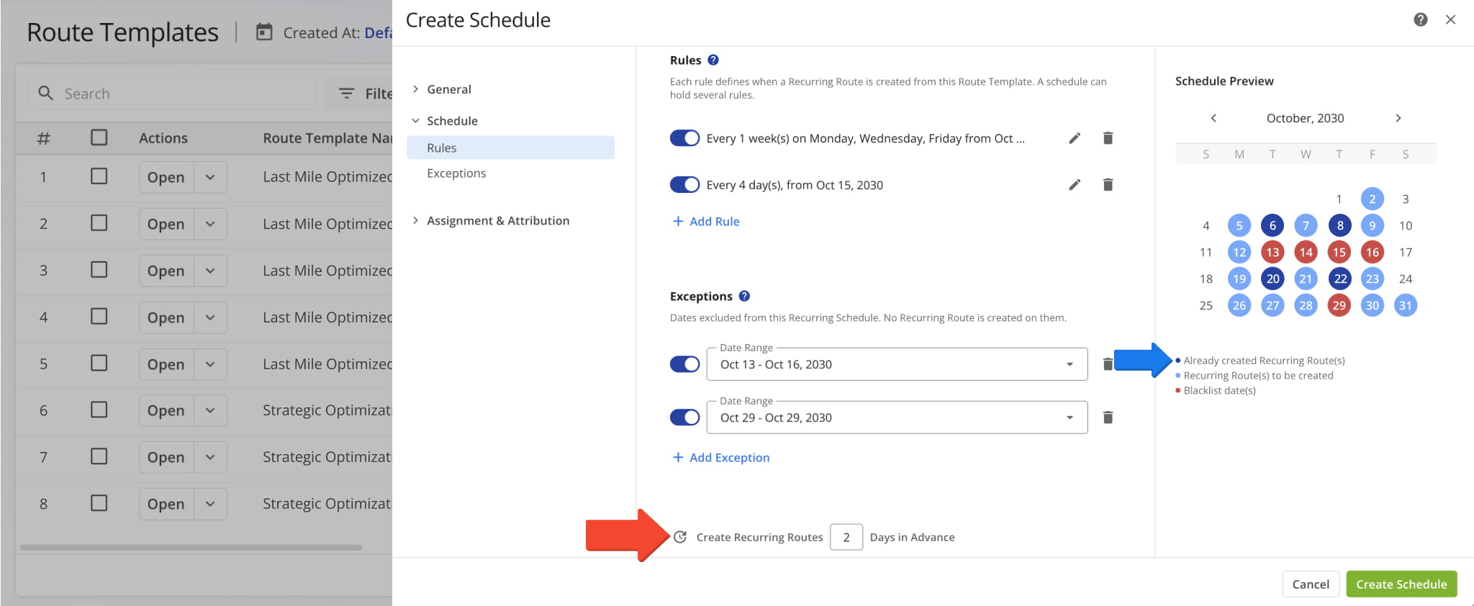Open the dropdown arrow beside Open in row 2
This screenshot has width=1474, height=606.
click(210, 224)
